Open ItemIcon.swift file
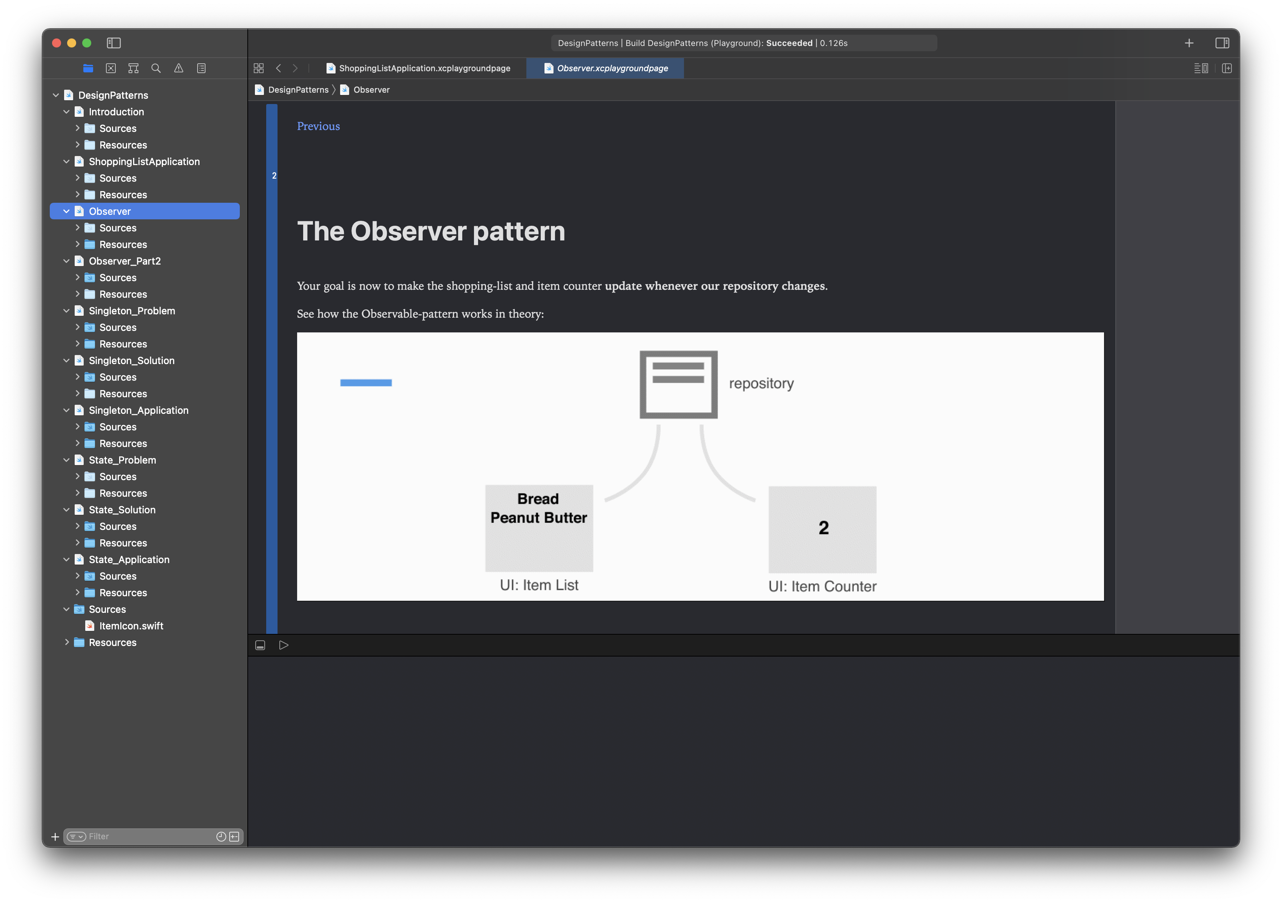Screen dimensions: 1282x903 click(x=131, y=626)
